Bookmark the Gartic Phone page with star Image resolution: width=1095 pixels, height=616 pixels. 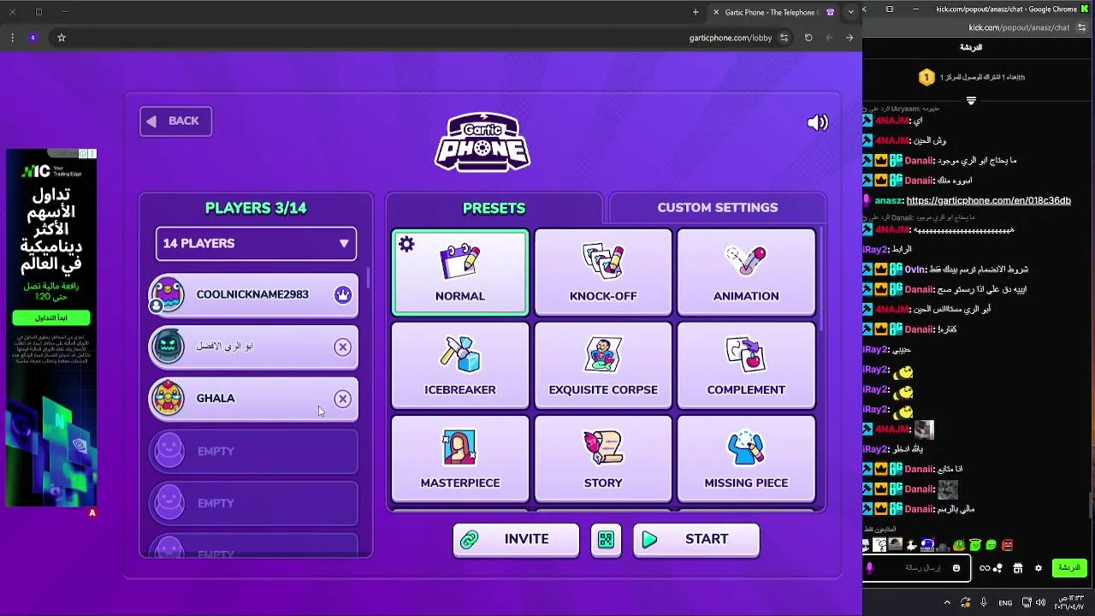(x=62, y=38)
